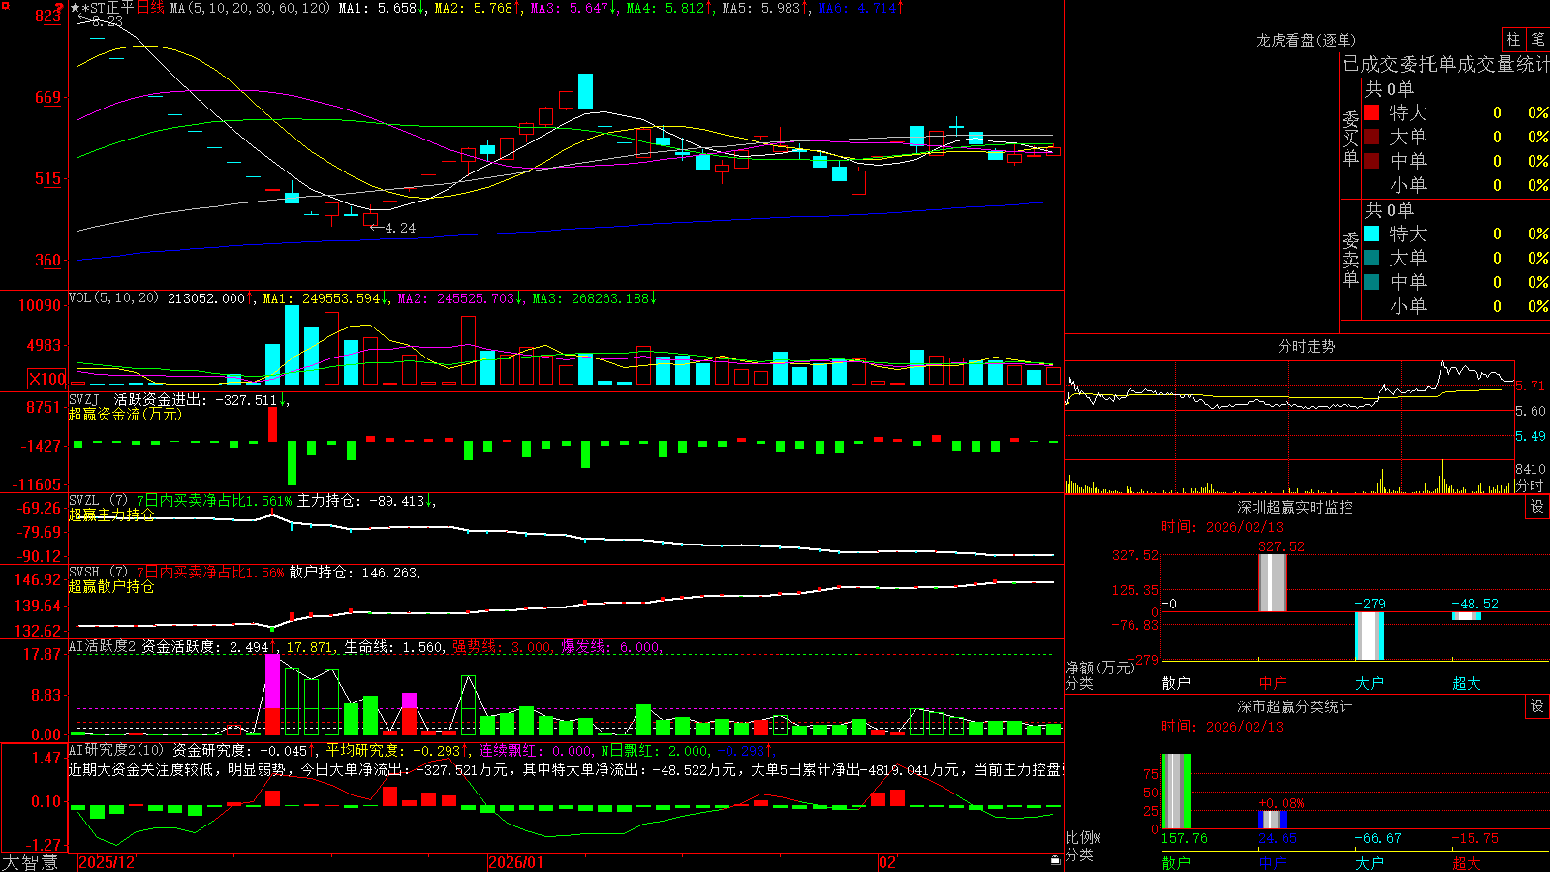Click the tall cyan candle at the January peak

coord(585,91)
